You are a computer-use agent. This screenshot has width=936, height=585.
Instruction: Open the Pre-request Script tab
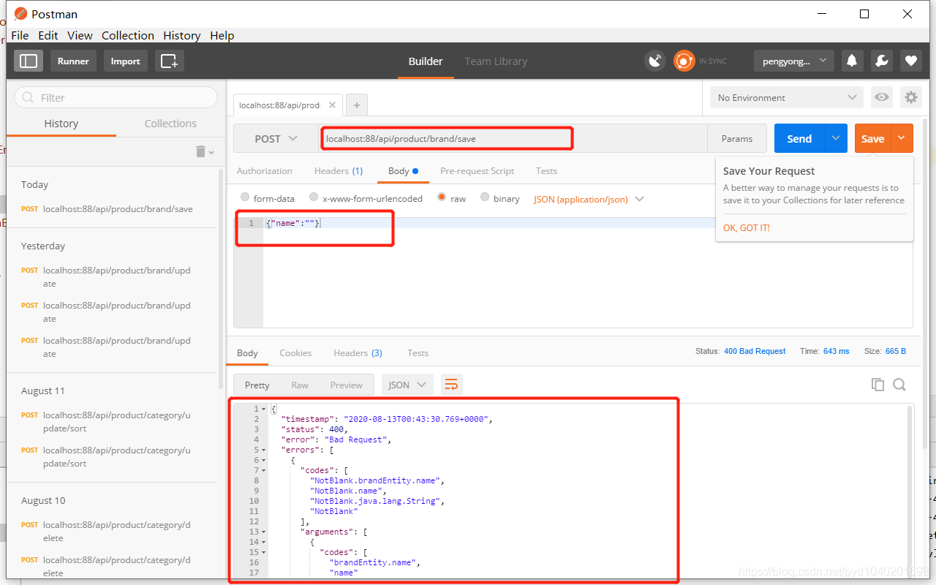coord(477,170)
